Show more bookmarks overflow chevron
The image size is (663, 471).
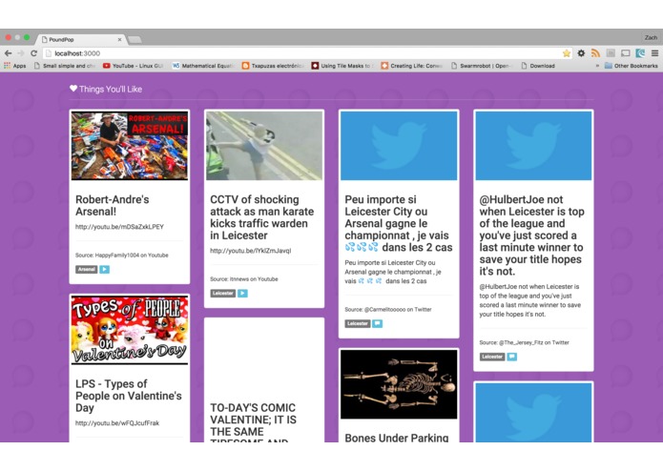point(597,66)
